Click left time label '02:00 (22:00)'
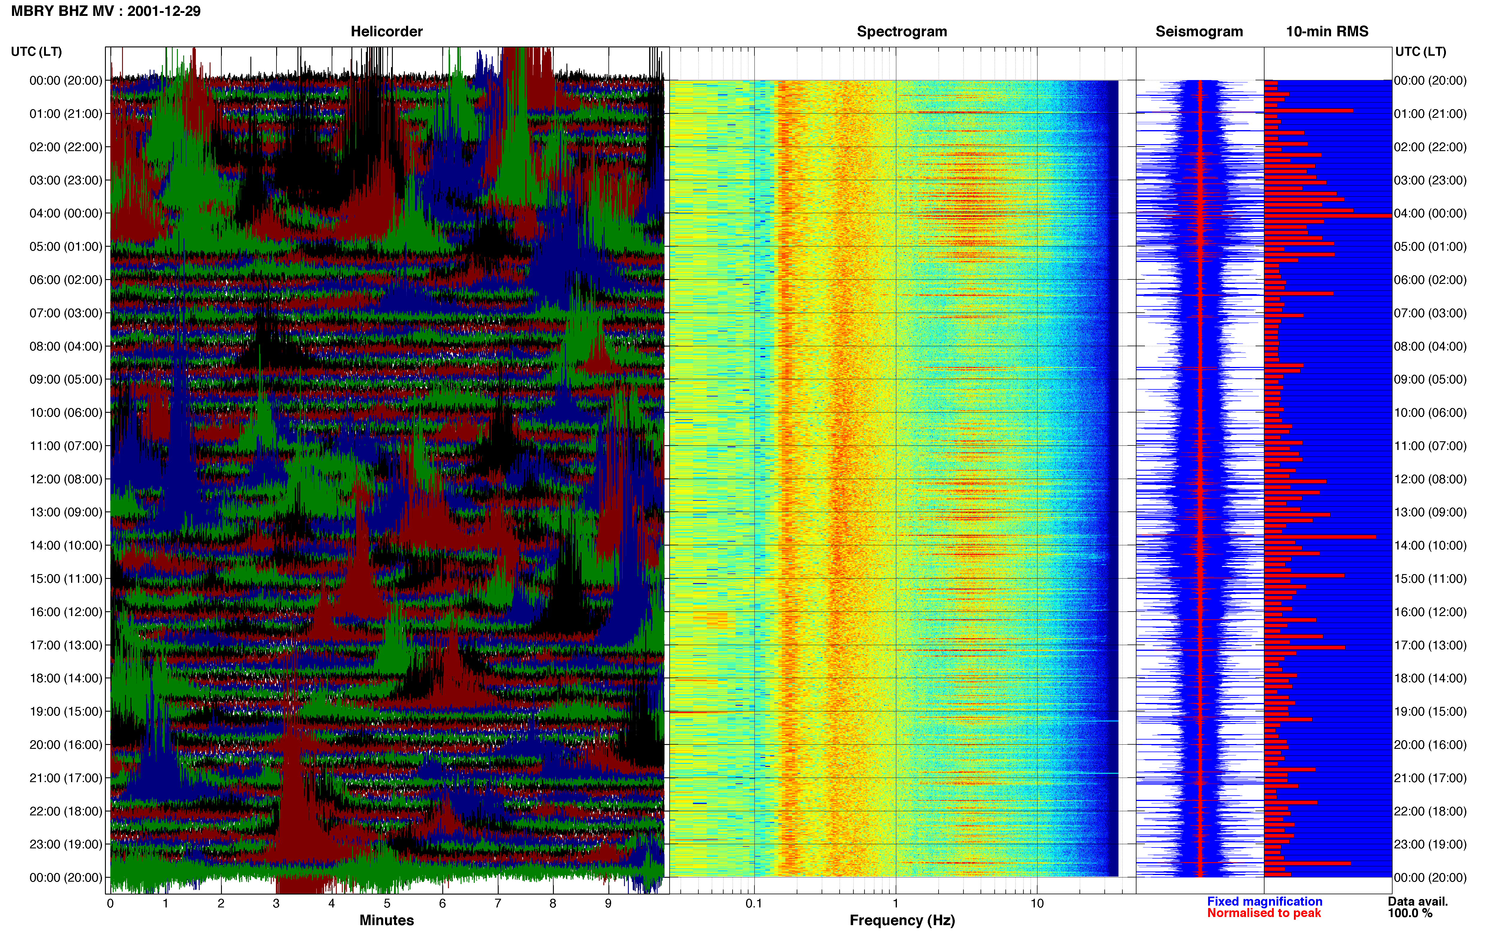The image size is (1505, 941). click(66, 147)
